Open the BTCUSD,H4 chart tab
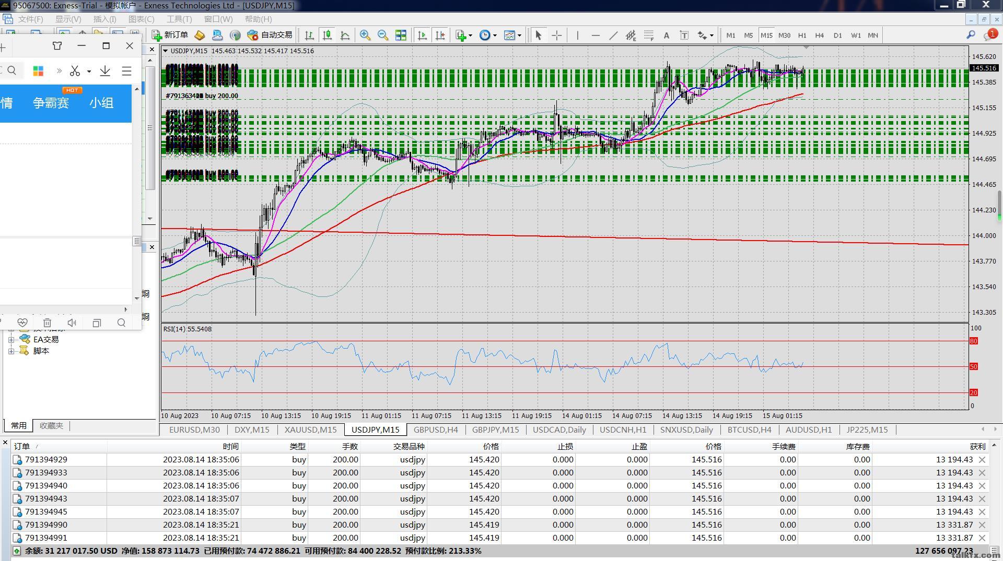Image resolution: width=1003 pixels, height=561 pixels. click(x=749, y=429)
